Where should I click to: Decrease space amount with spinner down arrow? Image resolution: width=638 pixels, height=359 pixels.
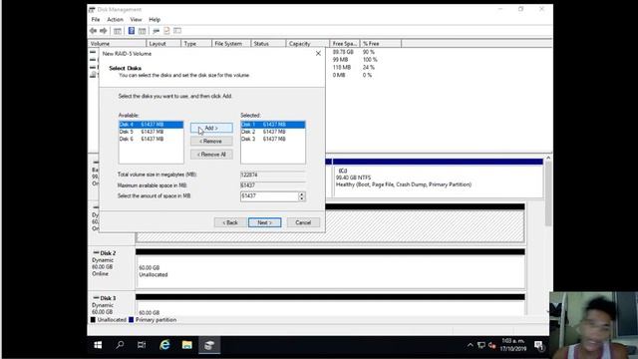(301, 199)
